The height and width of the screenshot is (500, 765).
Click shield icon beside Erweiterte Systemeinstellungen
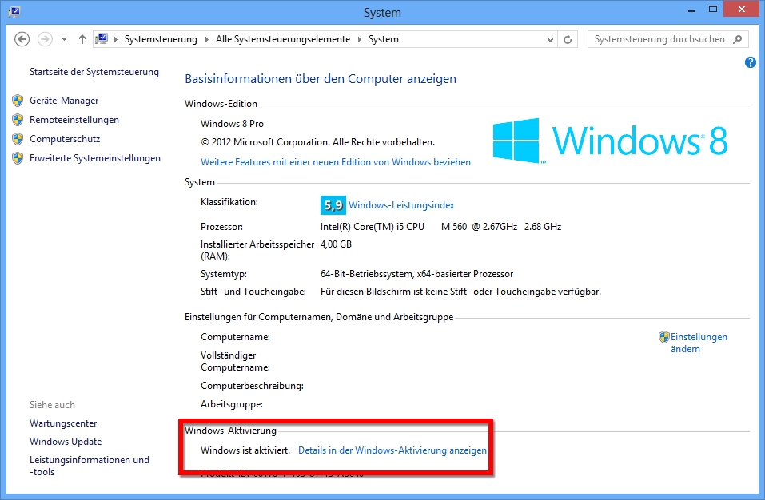[x=18, y=158]
